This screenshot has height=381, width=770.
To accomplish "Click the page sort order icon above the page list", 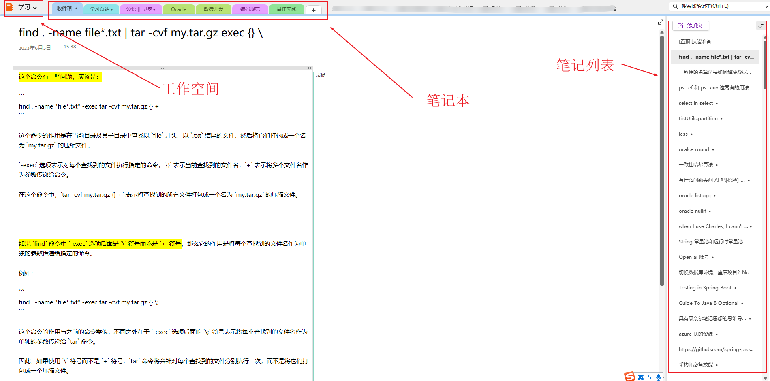I will [761, 26].
